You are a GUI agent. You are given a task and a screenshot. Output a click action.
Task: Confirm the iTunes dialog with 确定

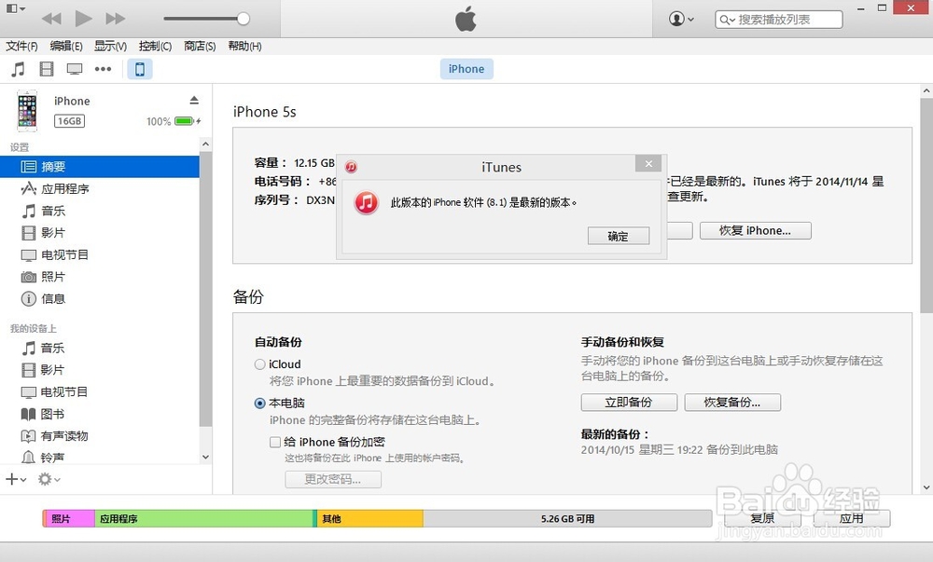619,236
